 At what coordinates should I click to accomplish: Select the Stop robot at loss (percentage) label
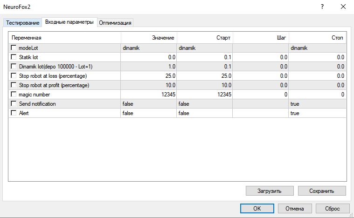tap(53, 76)
